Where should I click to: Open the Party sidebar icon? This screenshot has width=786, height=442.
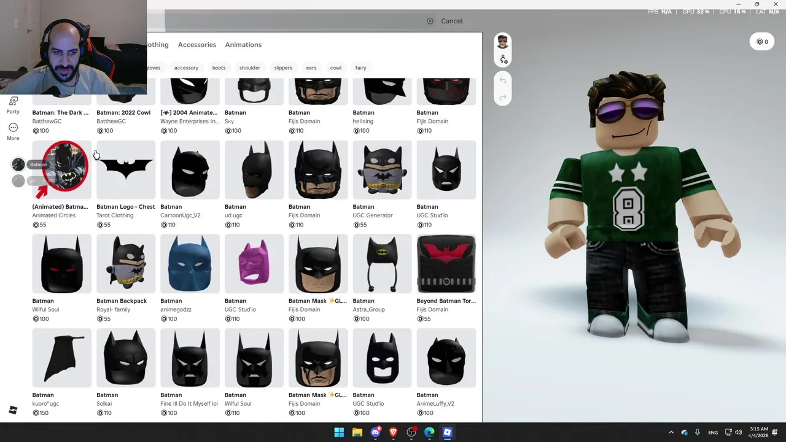[x=13, y=105]
